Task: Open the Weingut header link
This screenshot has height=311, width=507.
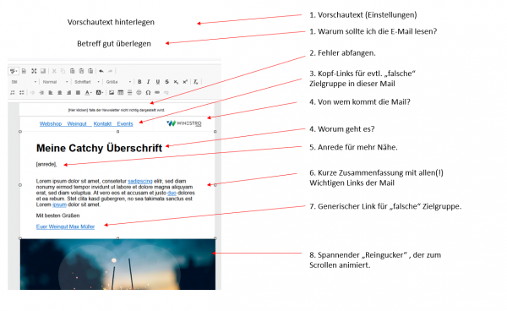Action: click(77, 124)
